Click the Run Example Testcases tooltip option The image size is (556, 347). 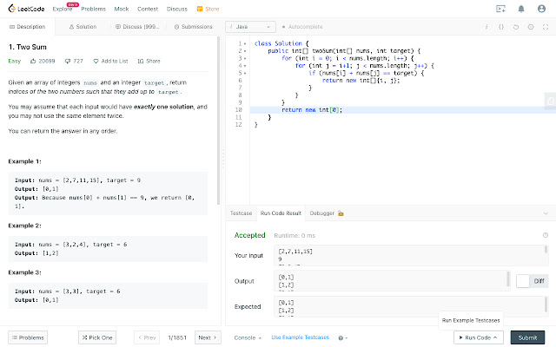(x=471, y=320)
